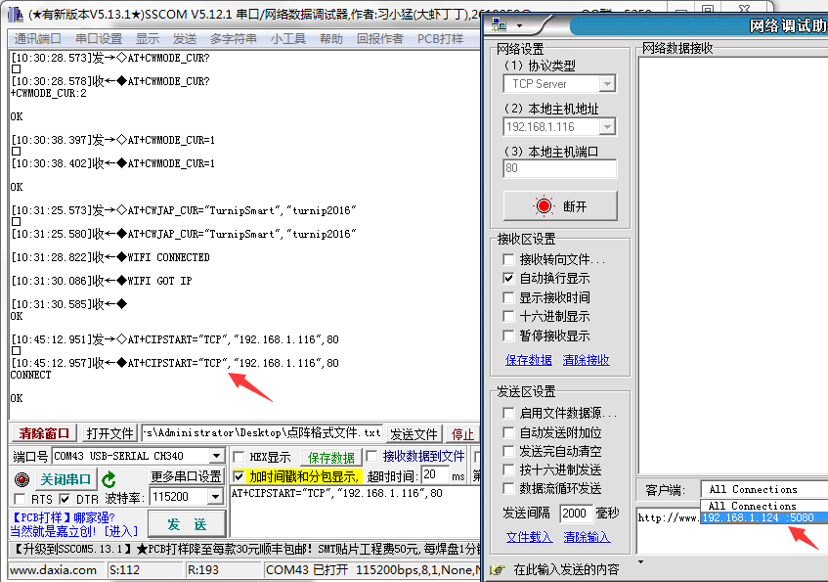
Task: Click the SSCOM application icon in title bar
Action: pos(17,15)
